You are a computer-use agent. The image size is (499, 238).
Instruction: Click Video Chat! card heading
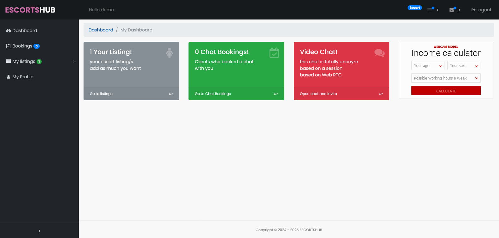click(318, 52)
